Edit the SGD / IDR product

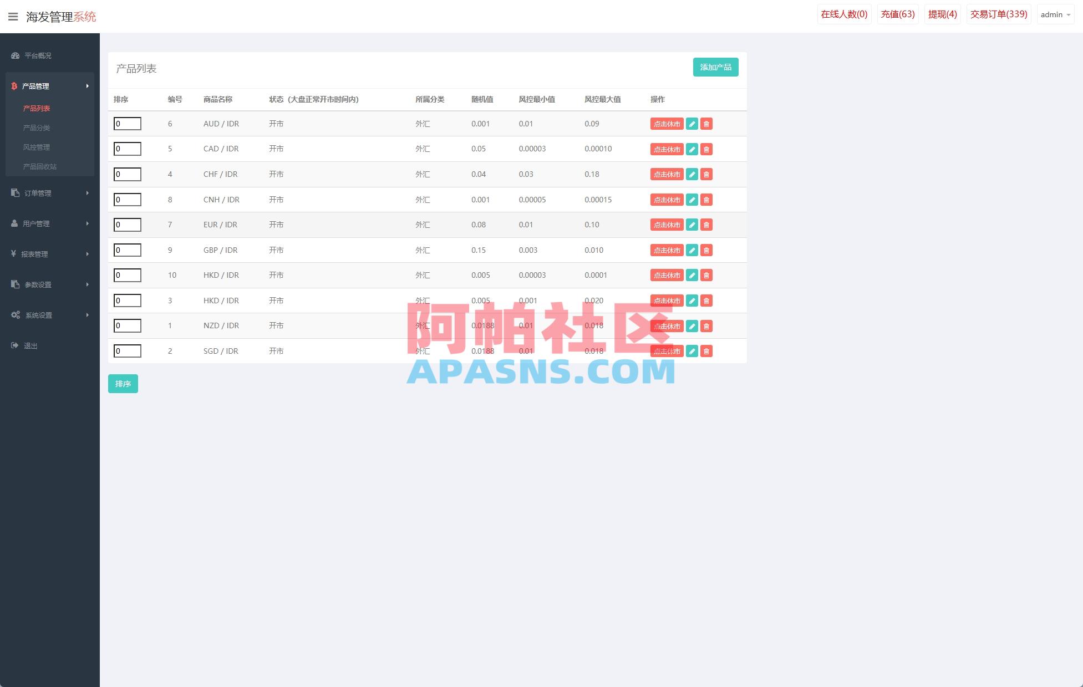point(692,351)
